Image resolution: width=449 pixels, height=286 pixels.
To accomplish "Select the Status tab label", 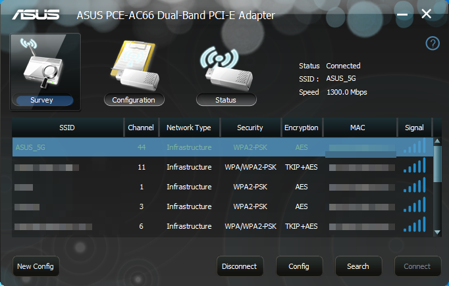I will (x=226, y=100).
